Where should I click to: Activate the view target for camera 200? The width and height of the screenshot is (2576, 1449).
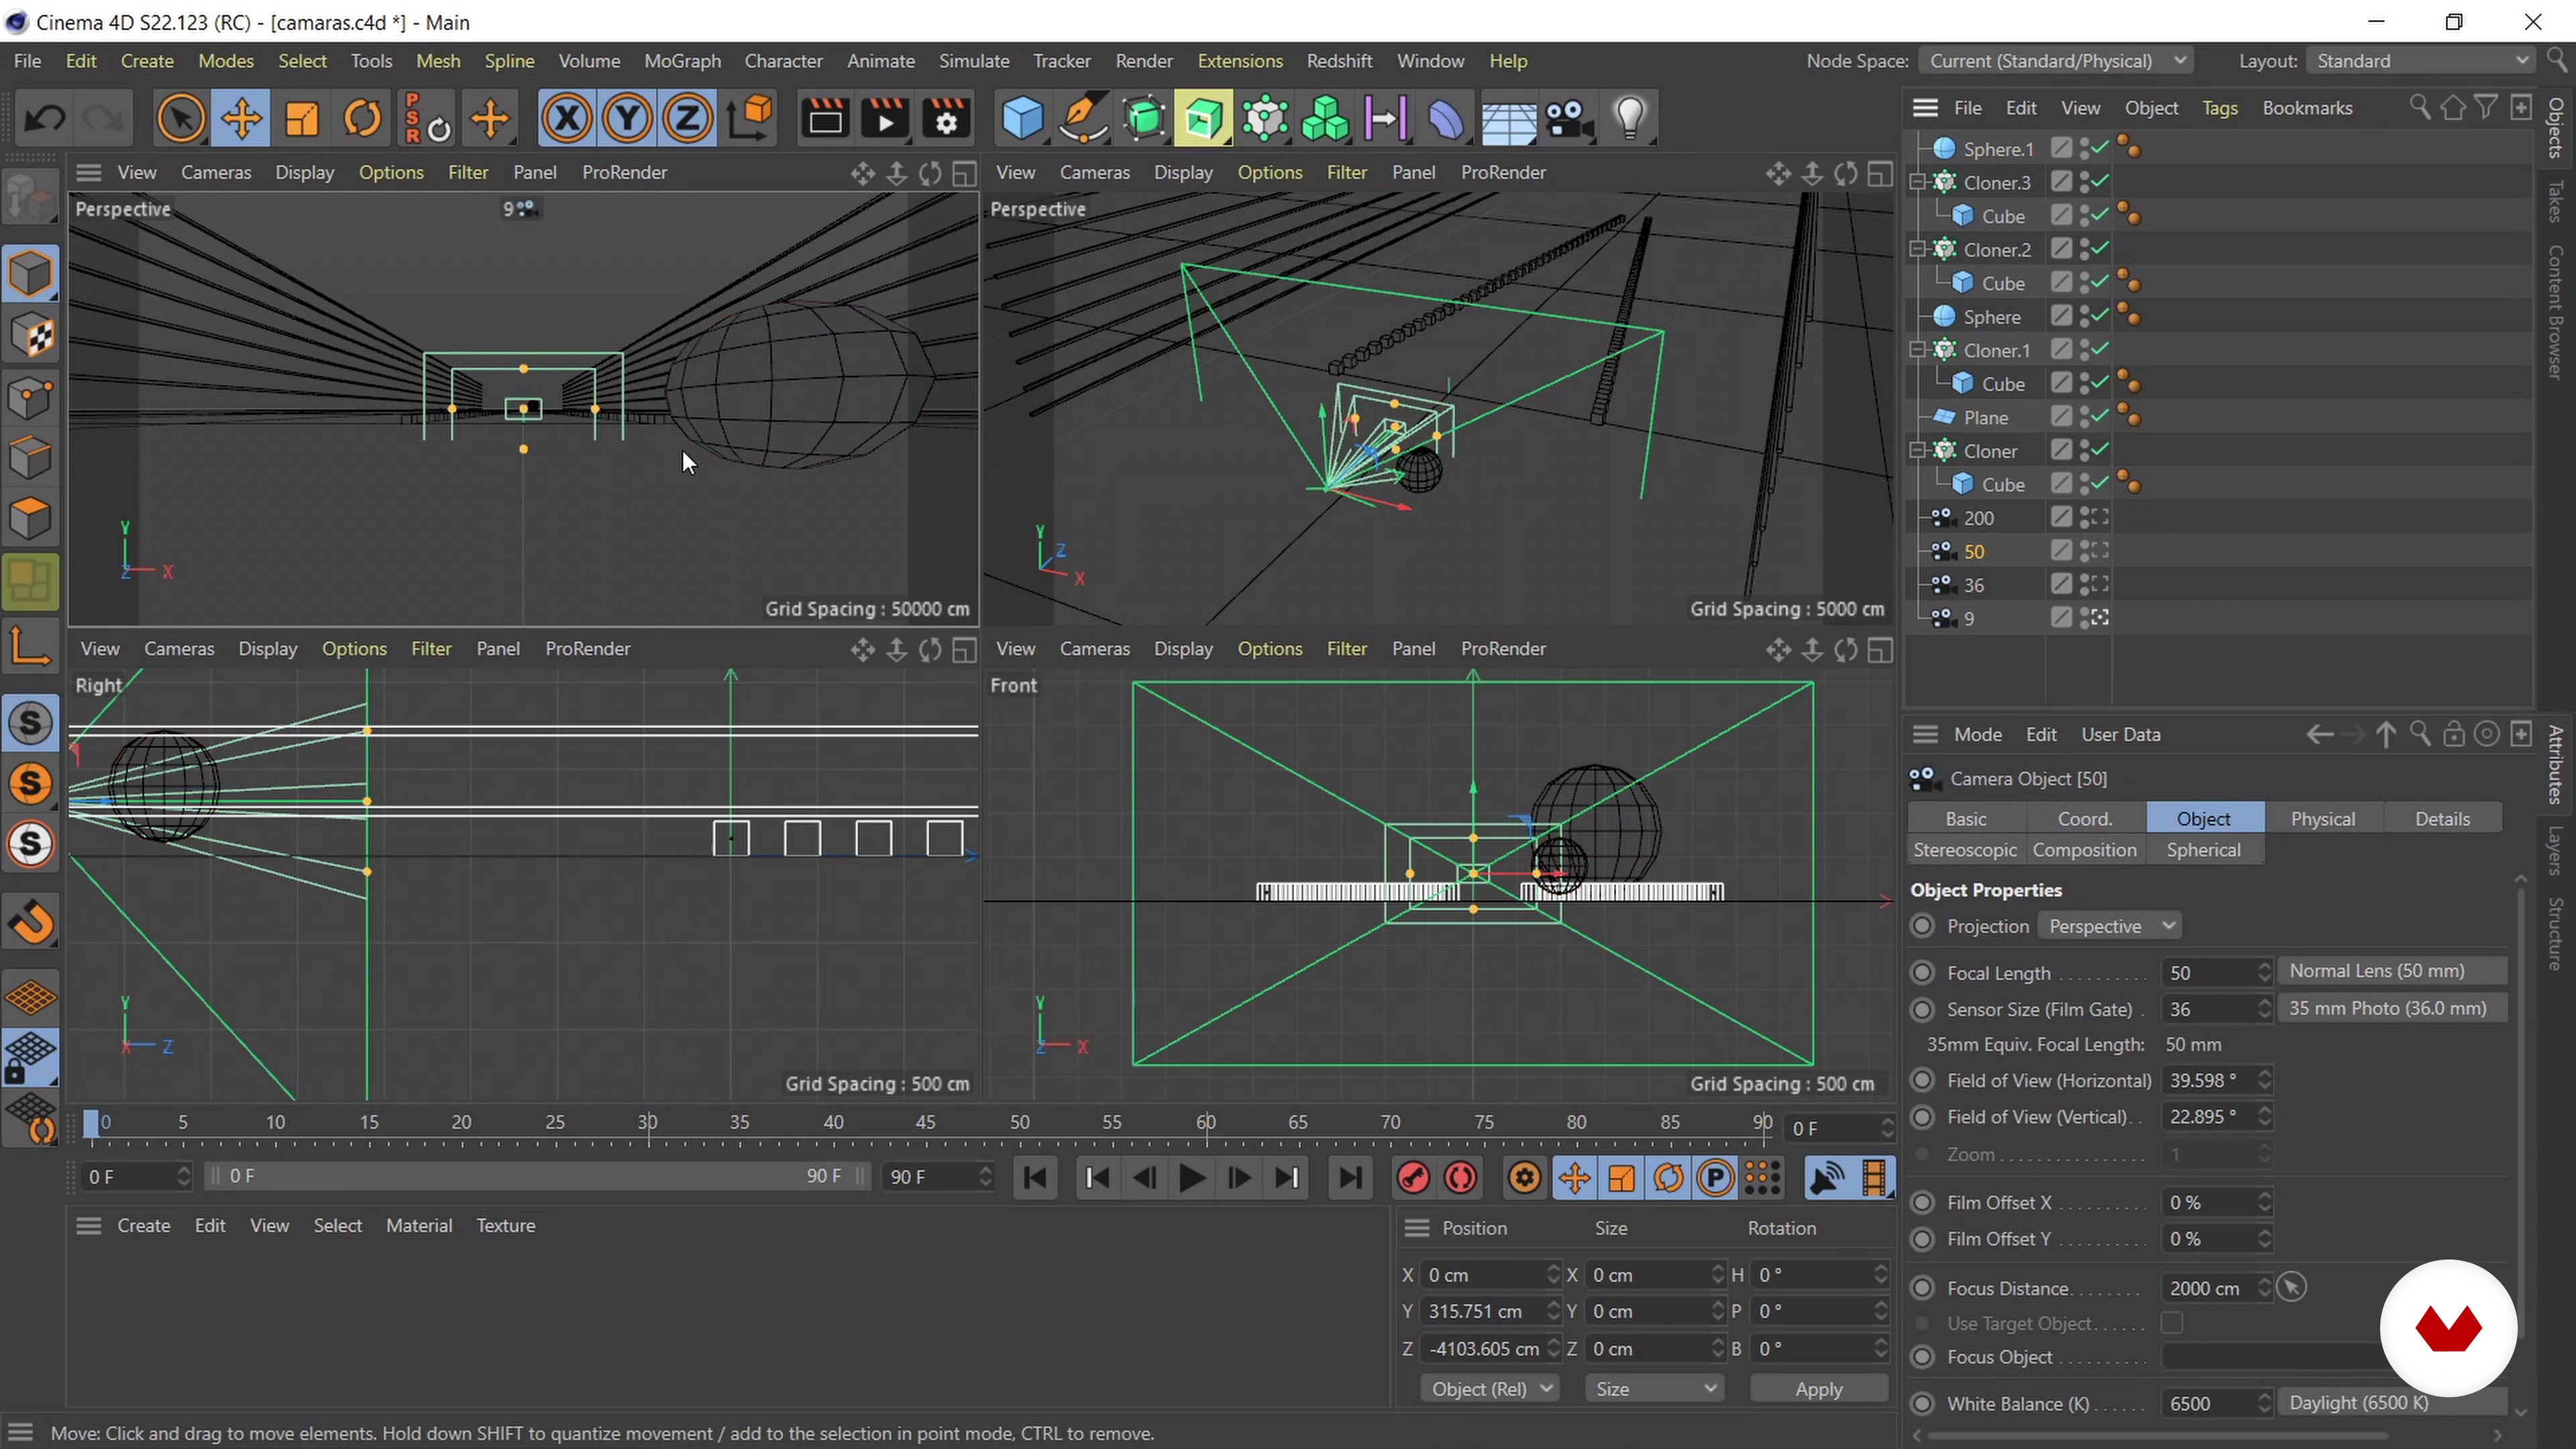coord(2099,518)
